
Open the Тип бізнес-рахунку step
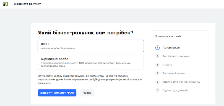pos(176,56)
